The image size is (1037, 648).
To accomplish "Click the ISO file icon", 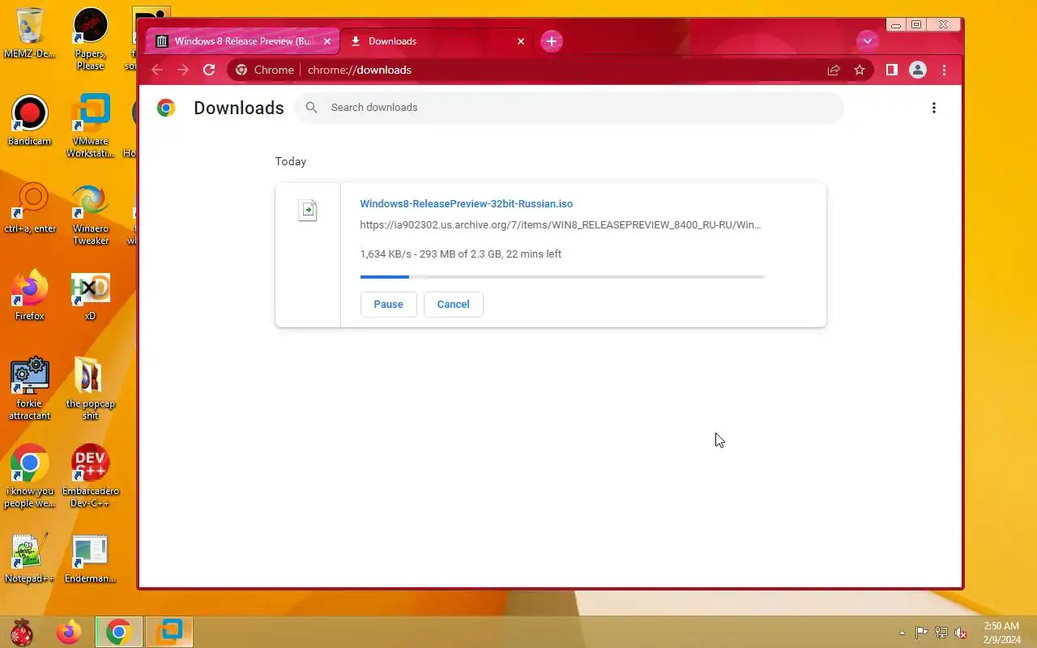I will click(308, 211).
